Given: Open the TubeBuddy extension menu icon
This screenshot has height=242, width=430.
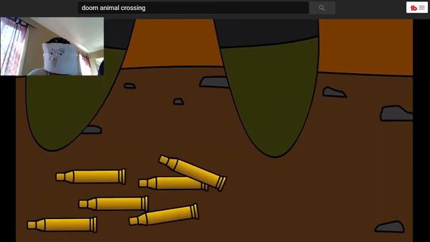Looking at the screenshot, I should point(417,7).
